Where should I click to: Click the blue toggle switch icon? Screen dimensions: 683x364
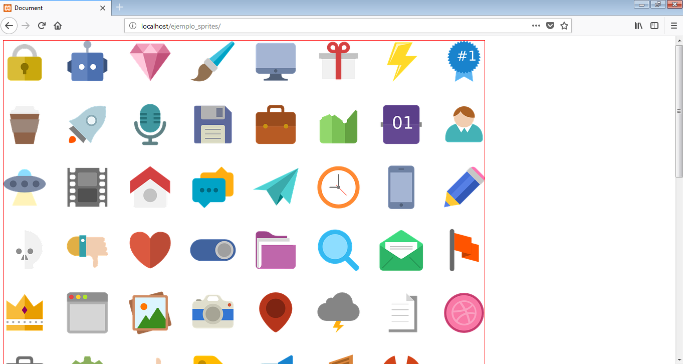(212, 250)
